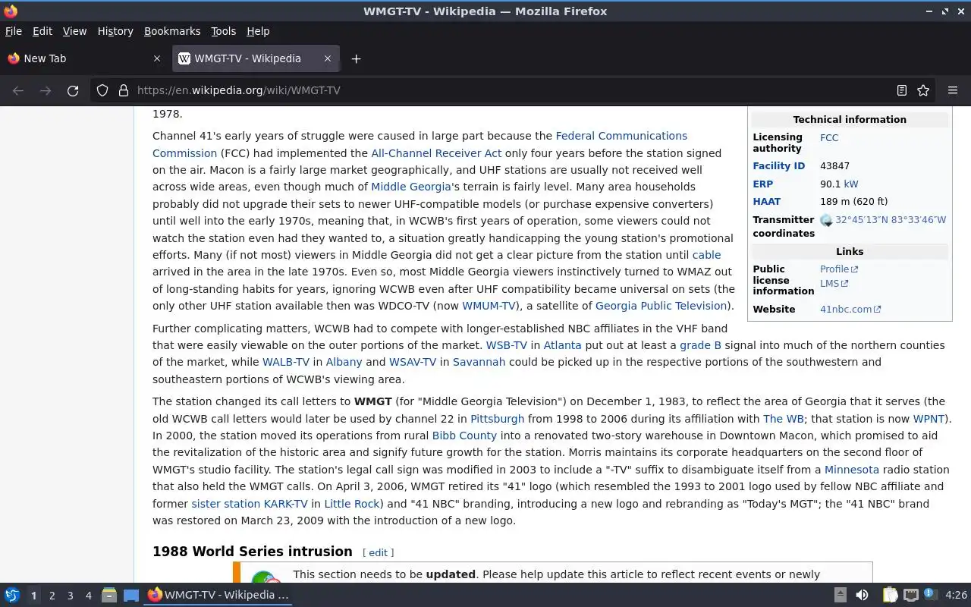Open the Pittsburgh link
This screenshot has height=607, width=971.
click(x=497, y=419)
